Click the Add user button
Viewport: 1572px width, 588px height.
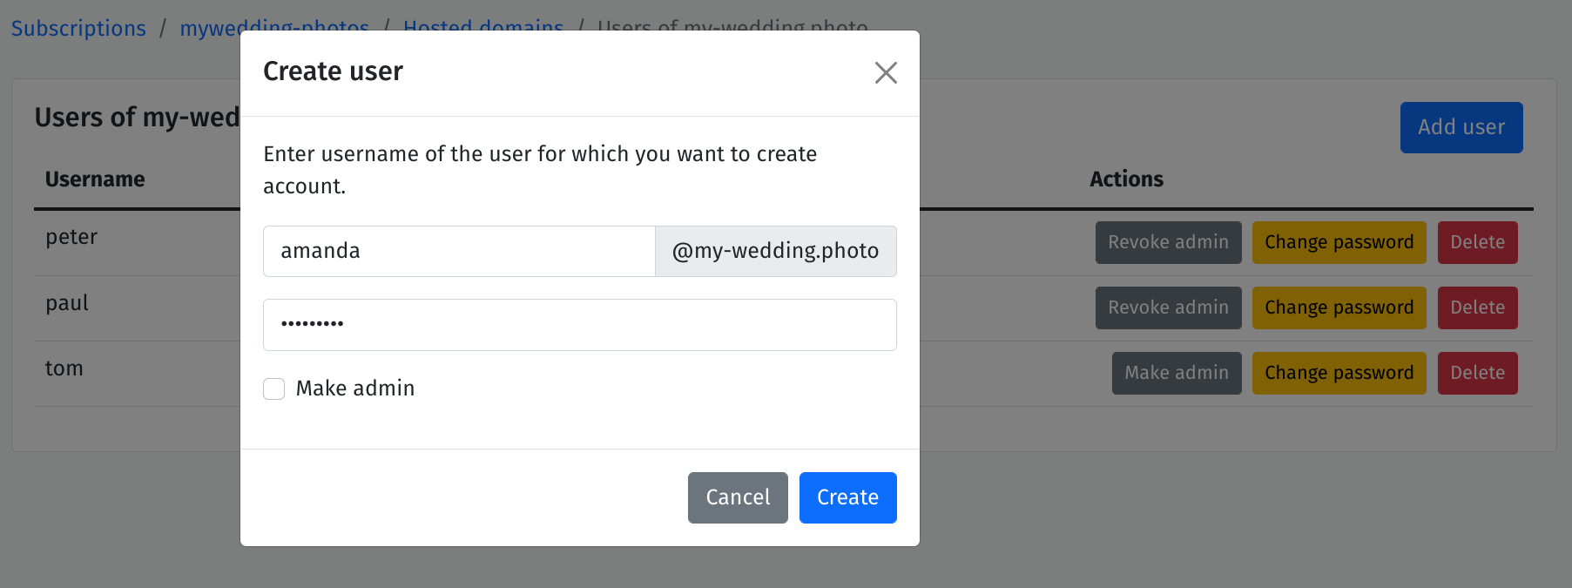(x=1461, y=127)
